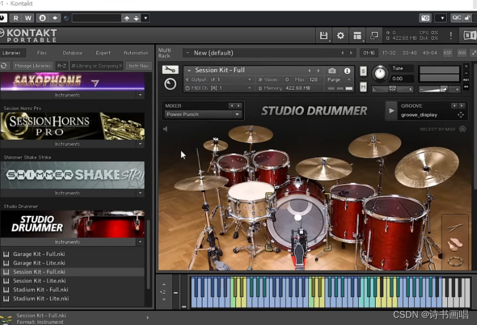
Task: Click the minimized view icon in header
Action: click(374, 36)
